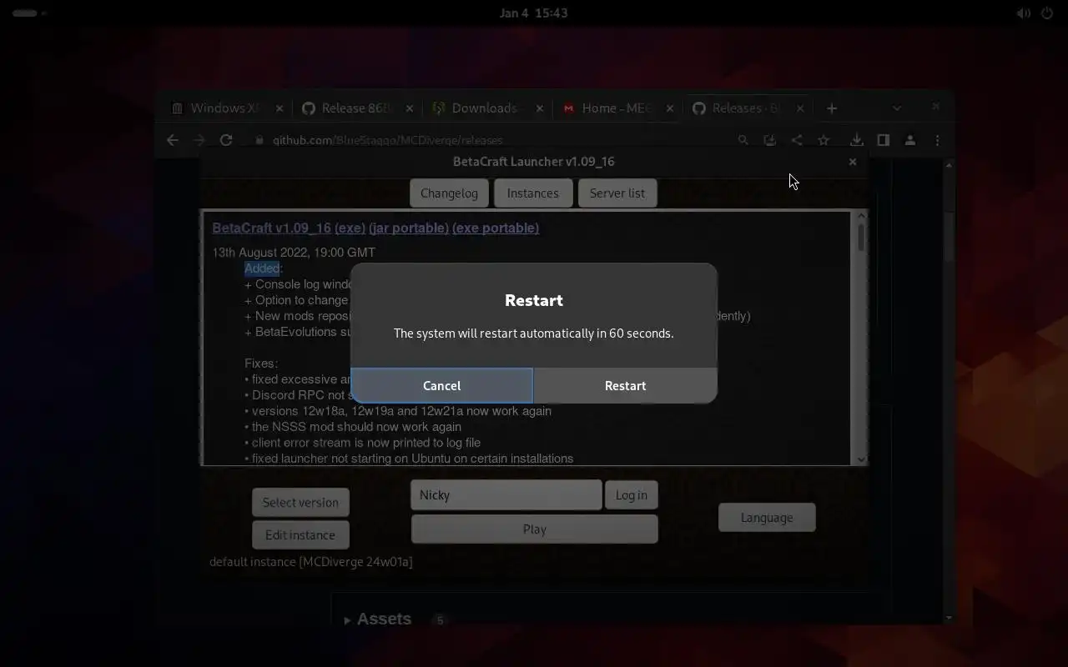Image resolution: width=1068 pixels, height=667 pixels.
Task: Click the Log in button
Action: [632, 494]
